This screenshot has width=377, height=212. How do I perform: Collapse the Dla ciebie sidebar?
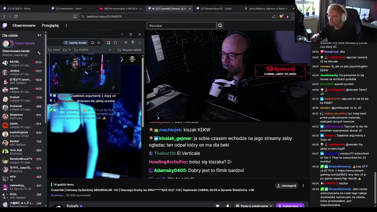pyautogui.click(x=39, y=35)
